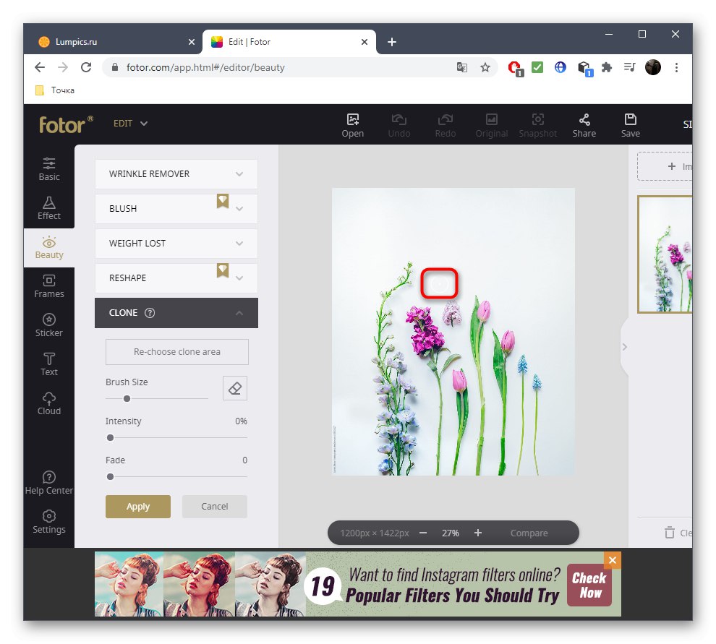This screenshot has height=644, width=716.
Task: Select the image thumbnail on the right
Action: click(x=665, y=254)
